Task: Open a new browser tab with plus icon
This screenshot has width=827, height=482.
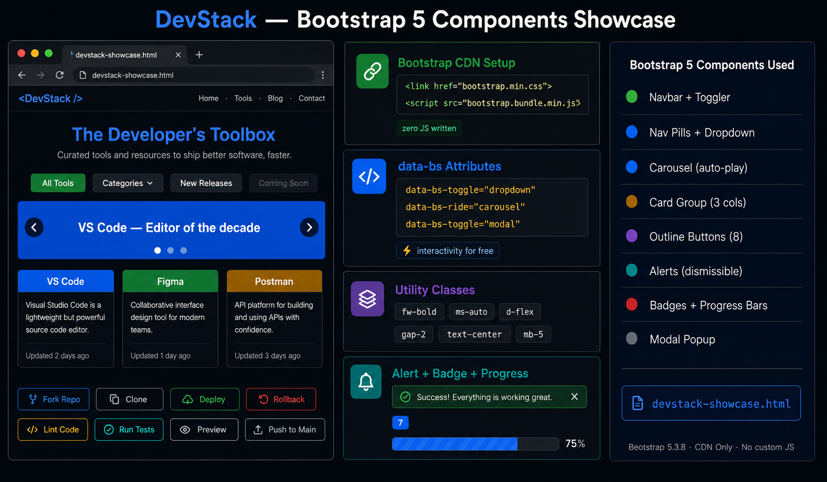Action: [199, 55]
